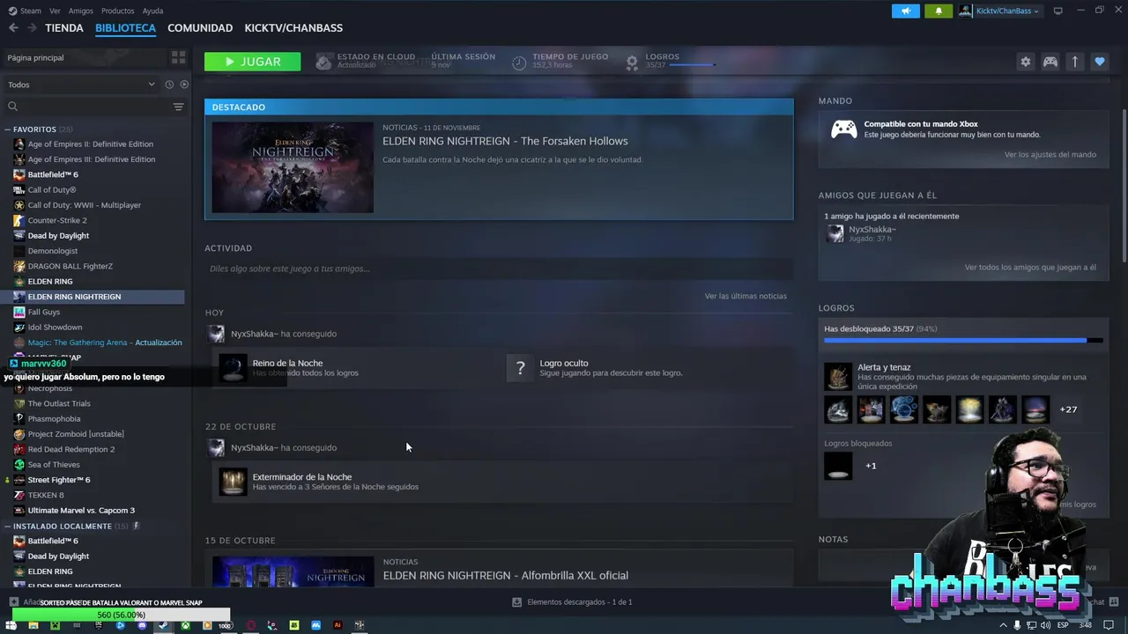Viewport: 1128px width, 634px height.
Task: Open game settings gear icon
Action: click(x=1025, y=62)
